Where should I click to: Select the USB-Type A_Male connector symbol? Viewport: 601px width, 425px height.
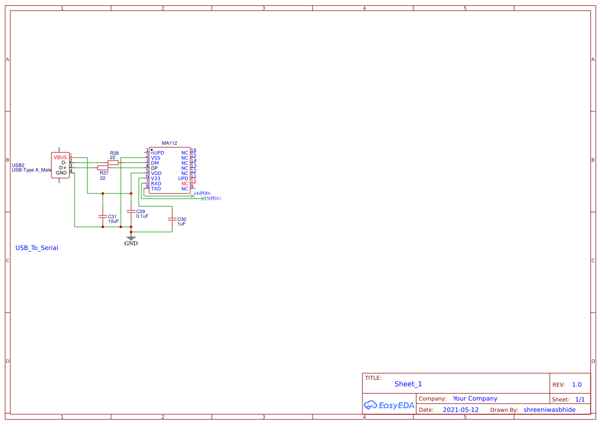pos(60,164)
